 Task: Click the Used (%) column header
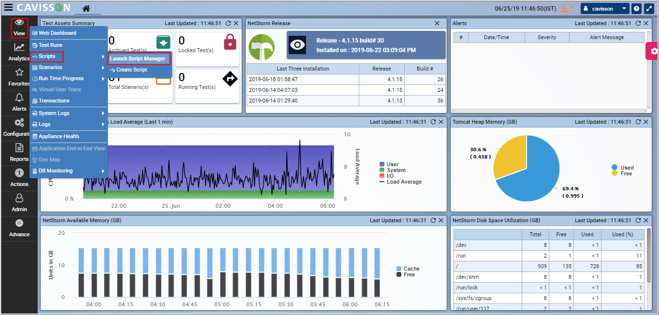(623, 234)
